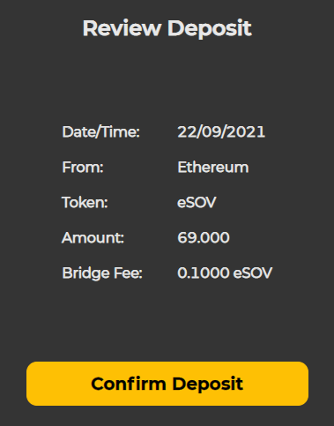Click the Amount label
334x426 pixels.
point(93,237)
